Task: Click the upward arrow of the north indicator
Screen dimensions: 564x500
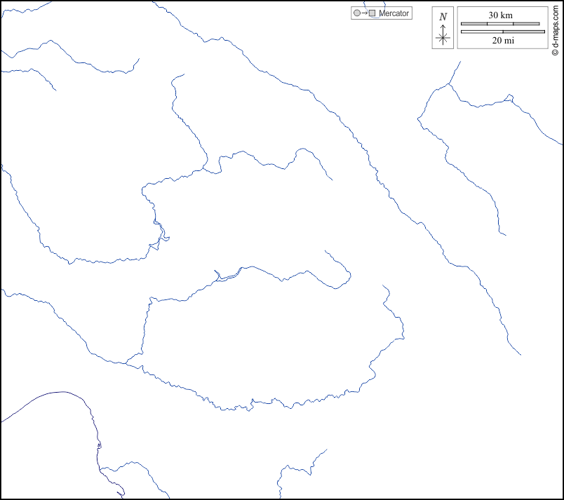Action: [443, 28]
